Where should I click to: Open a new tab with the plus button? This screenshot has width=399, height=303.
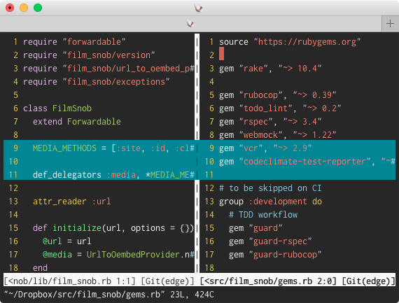coord(390,24)
